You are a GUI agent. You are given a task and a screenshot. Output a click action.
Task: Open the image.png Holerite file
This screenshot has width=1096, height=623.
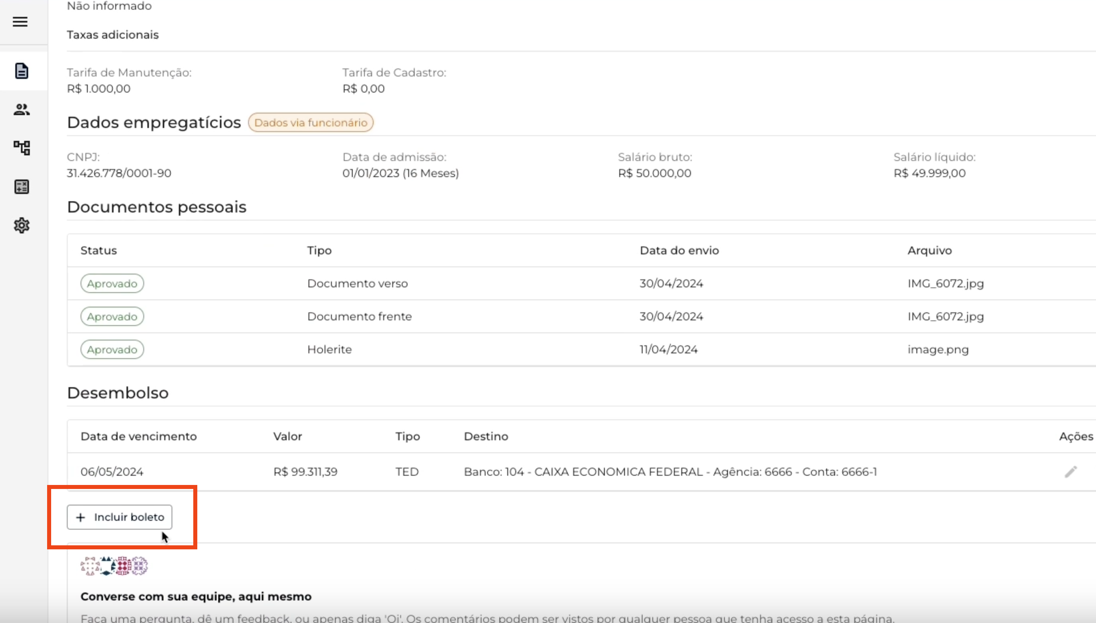click(x=938, y=349)
